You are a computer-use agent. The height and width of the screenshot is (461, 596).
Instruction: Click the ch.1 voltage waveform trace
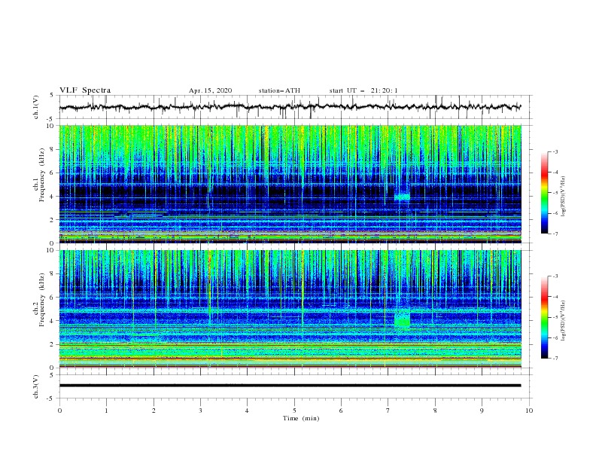coord(290,107)
